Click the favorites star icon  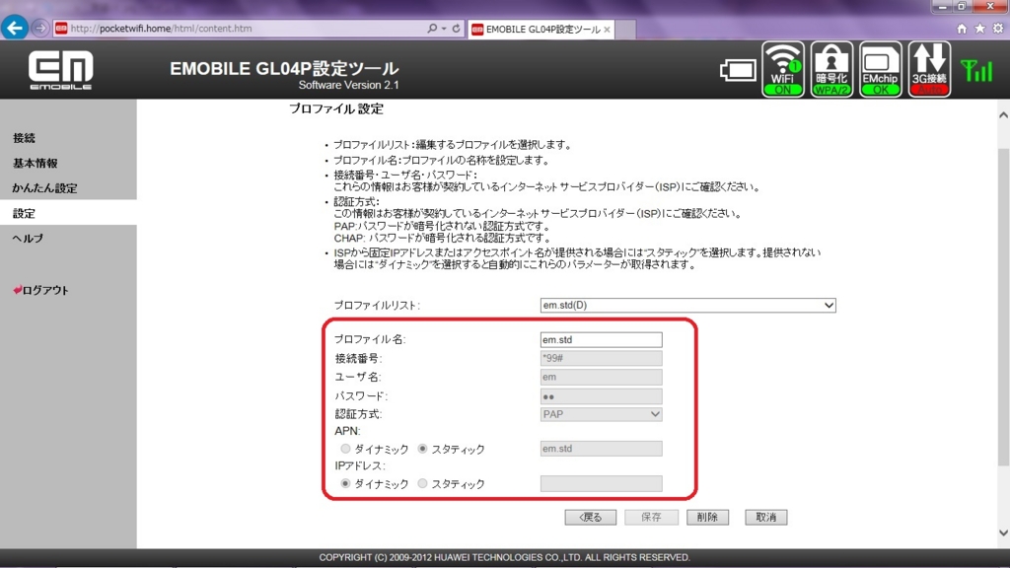(979, 29)
